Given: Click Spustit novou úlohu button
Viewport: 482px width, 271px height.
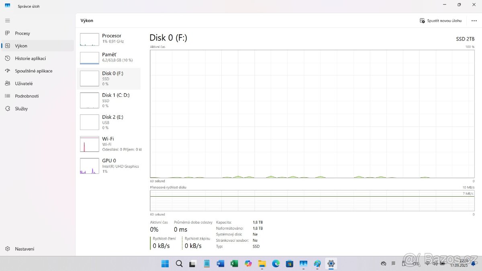Looking at the screenshot, I should tap(441, 20).
